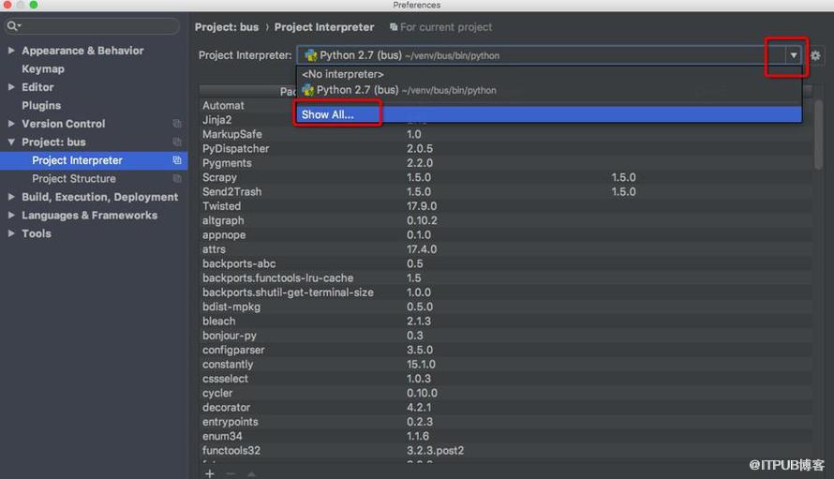Select the backports-abc package row

tap(505, 263)
